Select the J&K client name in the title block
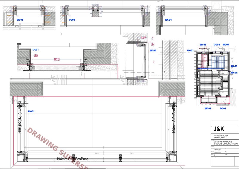239x169 pixels. (x=219, y=129)
